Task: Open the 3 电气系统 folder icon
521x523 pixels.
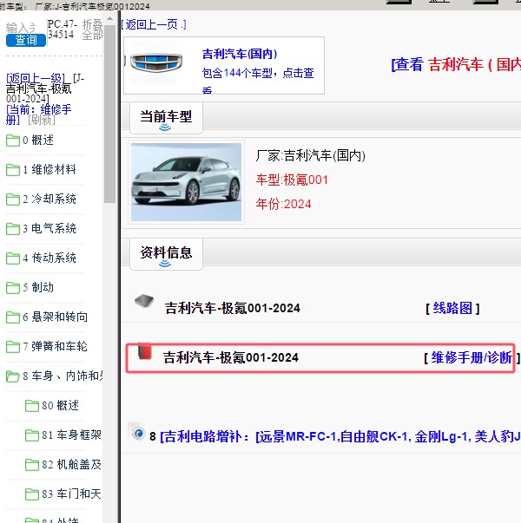Action: pyautogui.click(x=13, y=229)
